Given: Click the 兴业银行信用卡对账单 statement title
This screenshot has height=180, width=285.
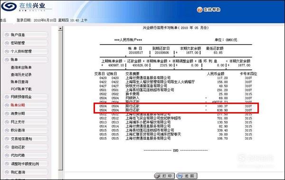Looking at the screenshot, I should [x=176, y=28].
